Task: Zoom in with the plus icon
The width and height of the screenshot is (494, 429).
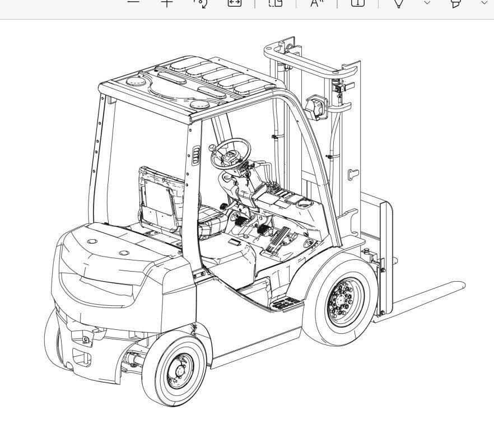Action: click(x=167, y=2)
